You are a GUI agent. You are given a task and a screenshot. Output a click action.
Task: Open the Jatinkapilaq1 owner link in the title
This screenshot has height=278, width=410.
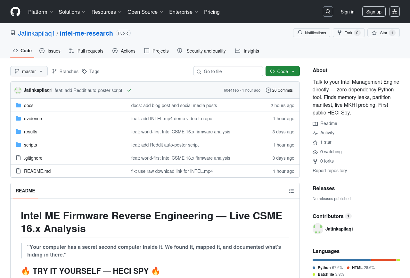point(37,33)
